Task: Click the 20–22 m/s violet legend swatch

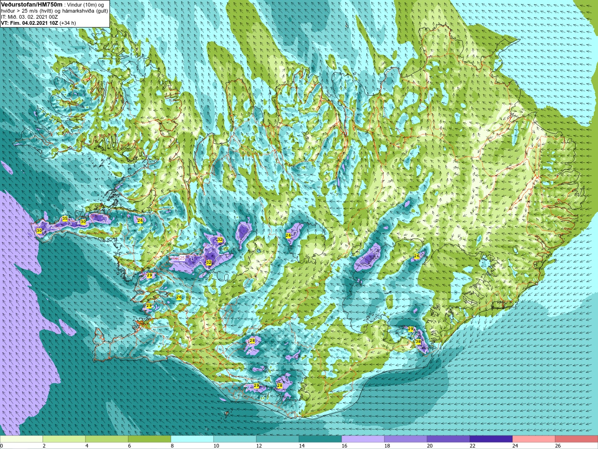Action: pyautogui.click(x=448, y=439)
